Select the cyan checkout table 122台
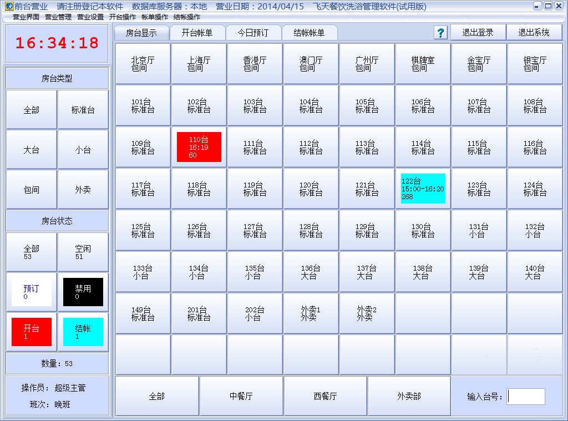568x421 pixels. coord(423,189)
